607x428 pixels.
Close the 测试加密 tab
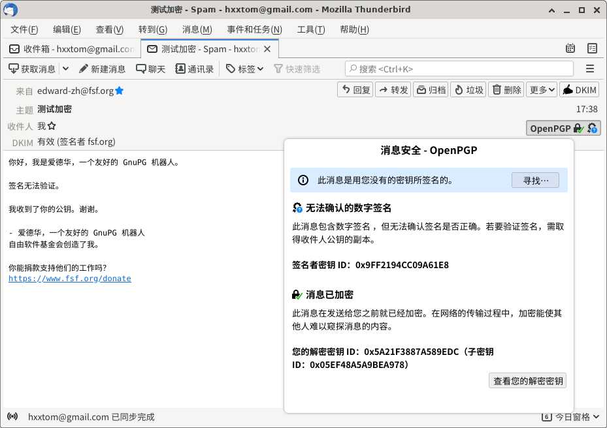tap(267, 49)
